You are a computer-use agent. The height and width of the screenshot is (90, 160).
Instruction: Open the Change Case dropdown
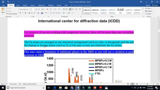pos(43,9)
